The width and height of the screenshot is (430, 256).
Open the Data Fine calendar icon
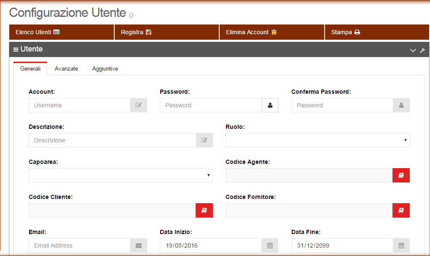tap(401, 245)
